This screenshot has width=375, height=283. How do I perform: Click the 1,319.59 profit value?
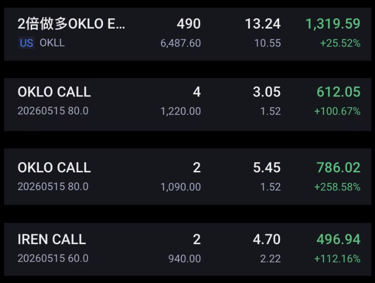(333, 23)
